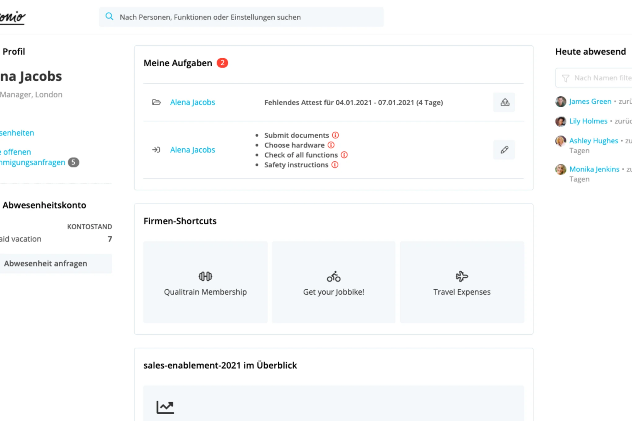Click the Alena Jacobs profile link in task row
632x421 pixels.
(x=193, y=102)
